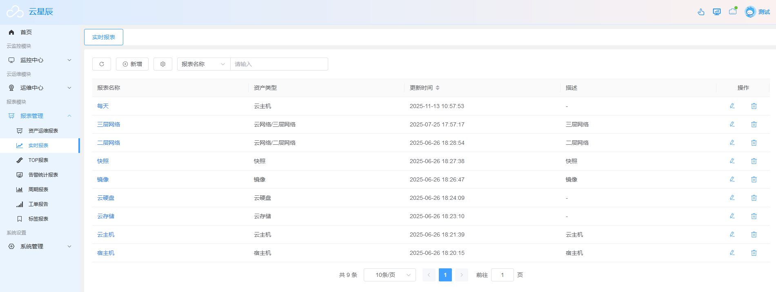Open the 10条/页 page size dropdown
The image size is (776, 292).
click(x=390, y=275)
